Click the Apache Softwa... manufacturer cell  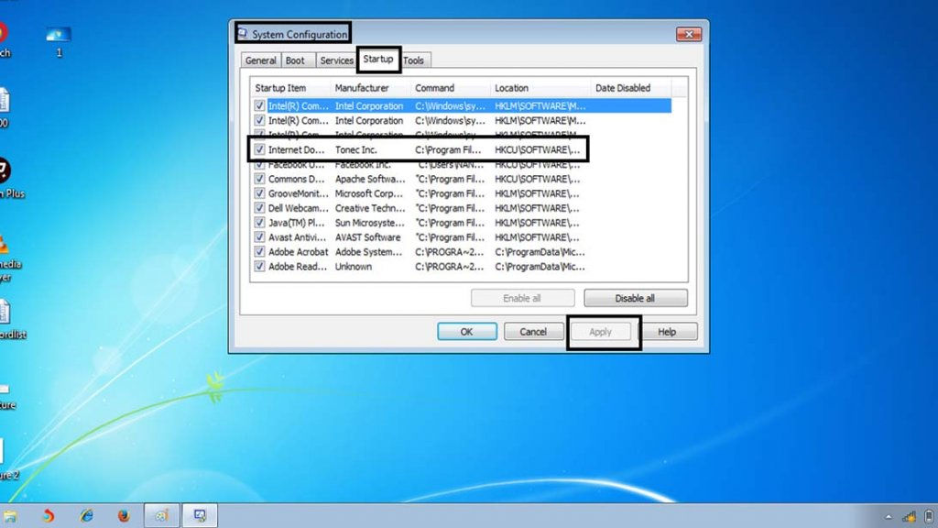(x=370, y=179)
